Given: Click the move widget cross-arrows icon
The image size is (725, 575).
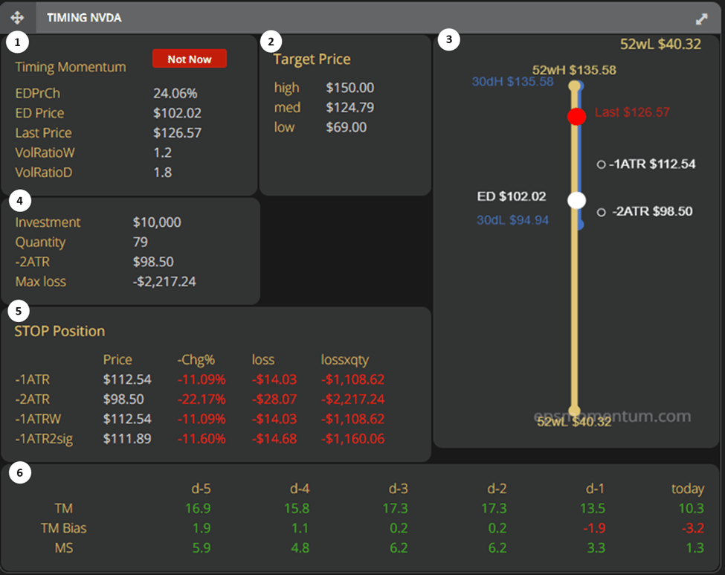Looking at the screenshot, I should 17,18.
